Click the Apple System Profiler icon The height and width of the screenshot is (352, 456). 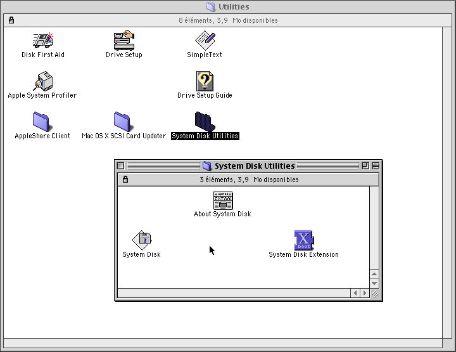[43, 81]
